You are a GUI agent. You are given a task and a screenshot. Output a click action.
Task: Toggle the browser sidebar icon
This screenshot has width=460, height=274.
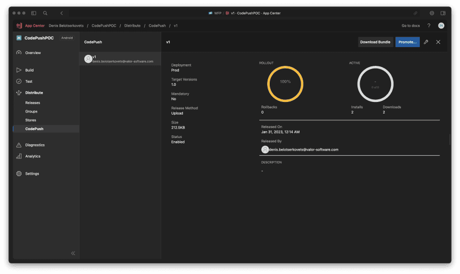click(33, 13)
